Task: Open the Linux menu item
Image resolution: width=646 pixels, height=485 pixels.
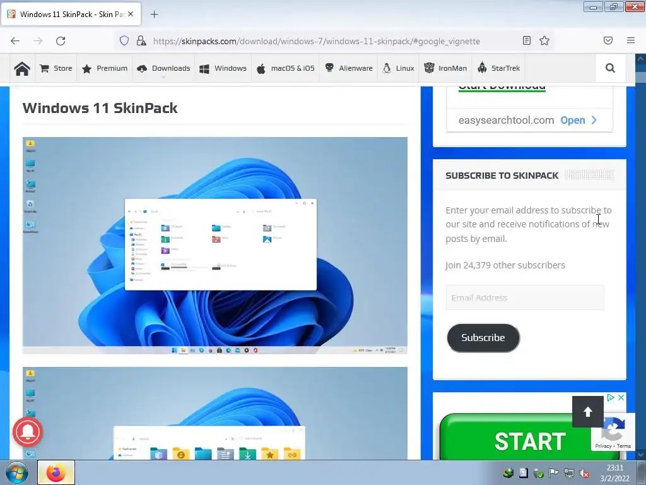Action: 398,68
